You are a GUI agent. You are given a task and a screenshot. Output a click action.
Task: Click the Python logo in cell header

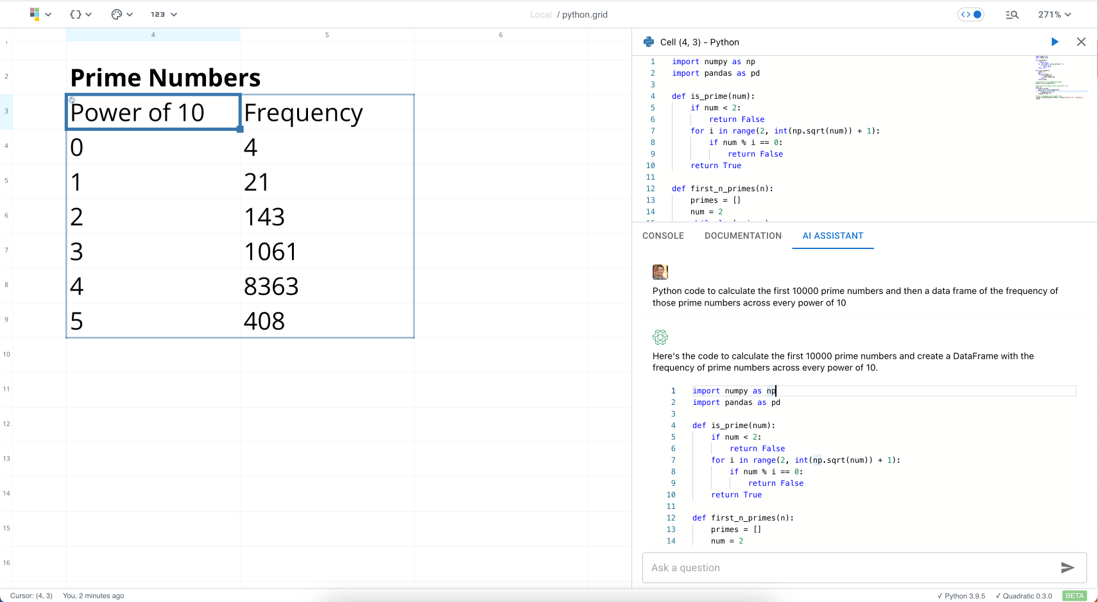click(649, 42)
